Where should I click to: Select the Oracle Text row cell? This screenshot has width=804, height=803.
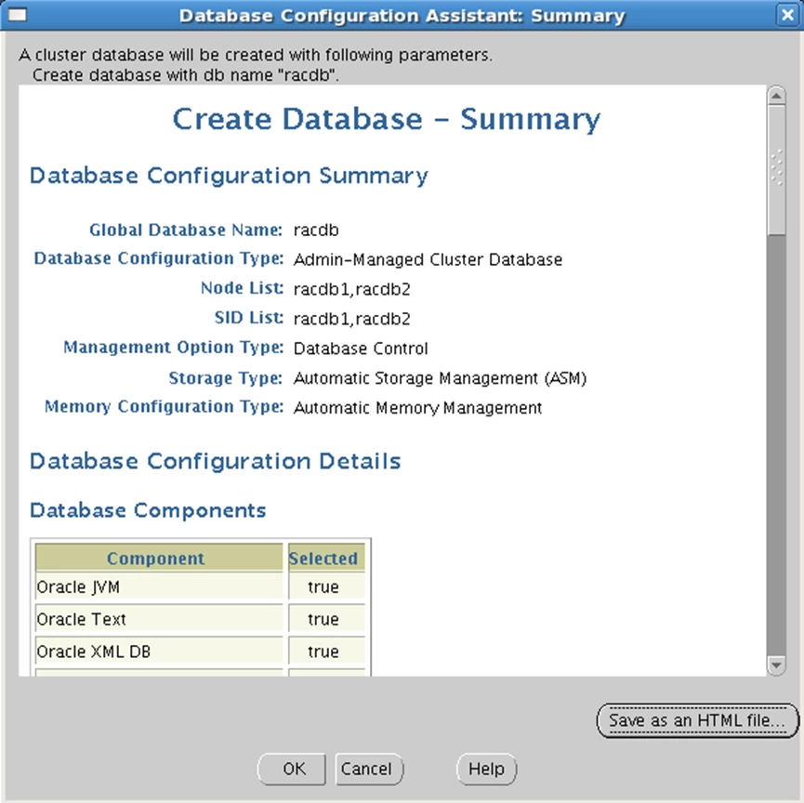(158, 619)
